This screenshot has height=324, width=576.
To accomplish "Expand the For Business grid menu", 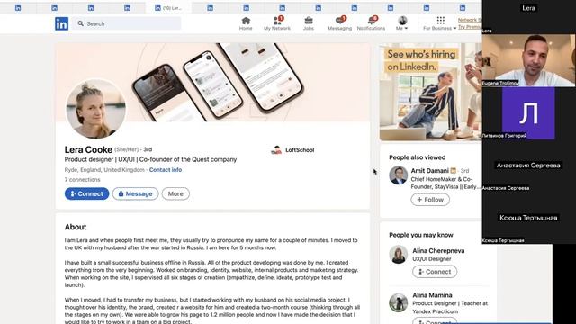I will (440, 23).
